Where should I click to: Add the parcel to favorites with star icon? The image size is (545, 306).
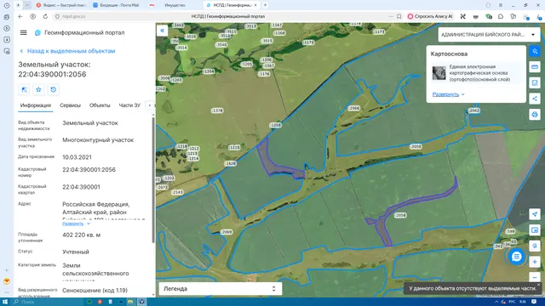point(38,89)
